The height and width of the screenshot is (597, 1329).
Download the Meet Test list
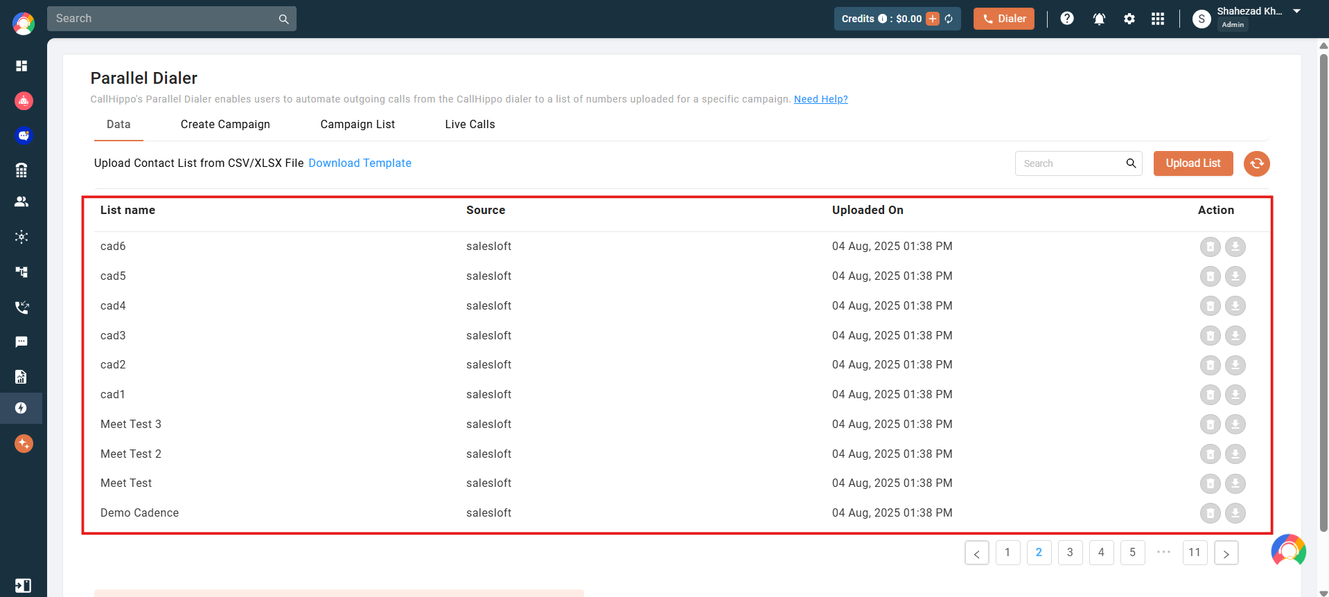(1235, 483)
